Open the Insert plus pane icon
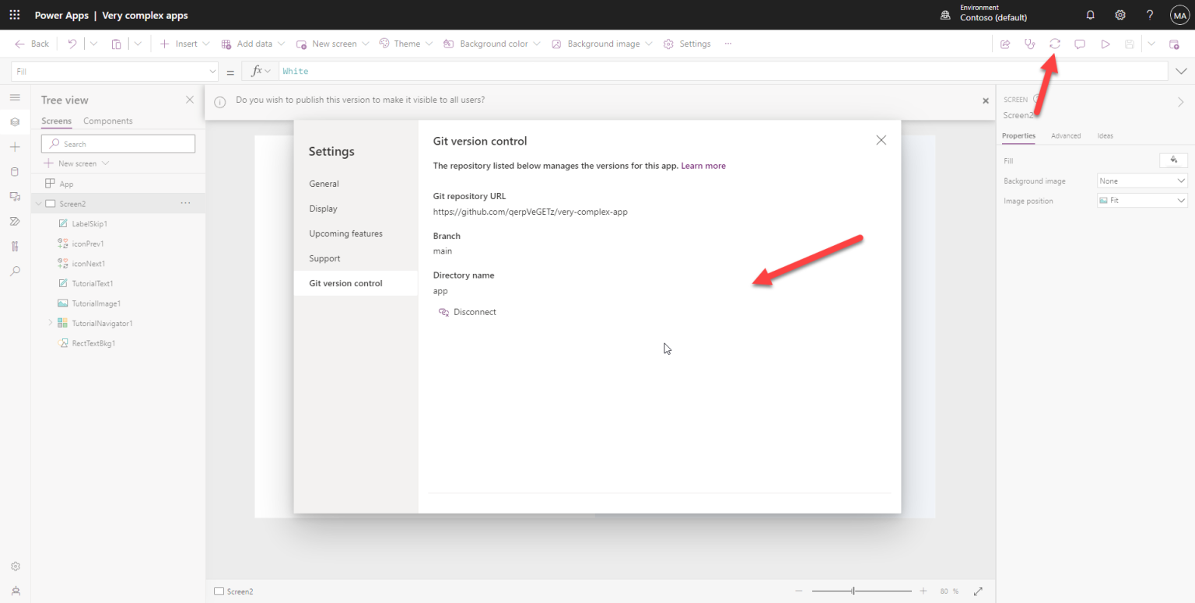Image resolution: width=1195 pixels, height=603 pixels. point(15,147)
